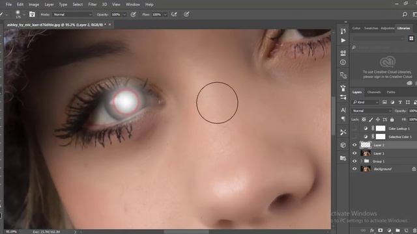417x234 pixels.
Task: Enable airbrush-style build-up icon
Action: [174, 14]
